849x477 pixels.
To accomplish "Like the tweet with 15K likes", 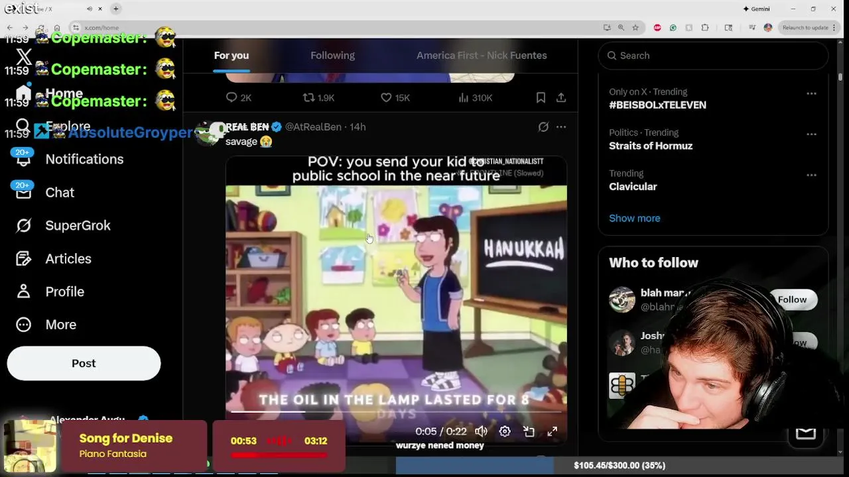I will click(x=395, y=97).
